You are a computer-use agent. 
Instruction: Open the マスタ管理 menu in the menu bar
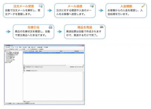pyautogui.click(x=46, y=47)
